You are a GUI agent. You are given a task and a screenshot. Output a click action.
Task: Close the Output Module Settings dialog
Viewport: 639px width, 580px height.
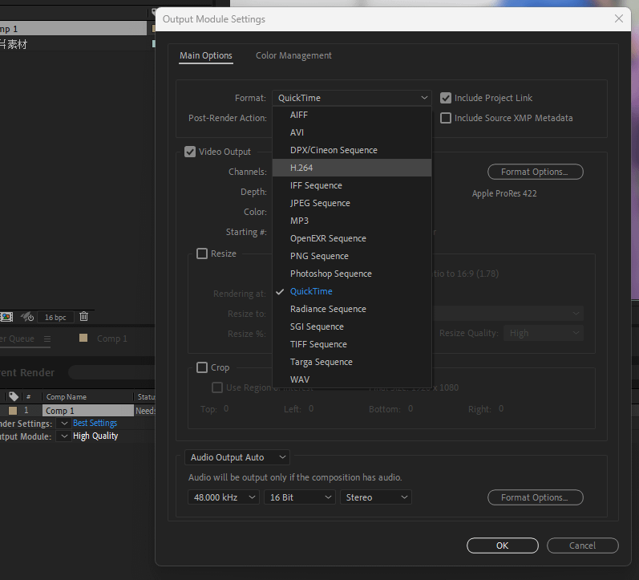pos(618,18)
